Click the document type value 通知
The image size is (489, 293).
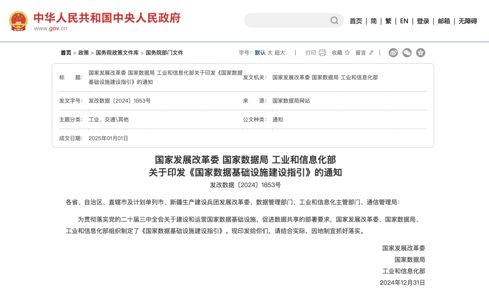278,120
